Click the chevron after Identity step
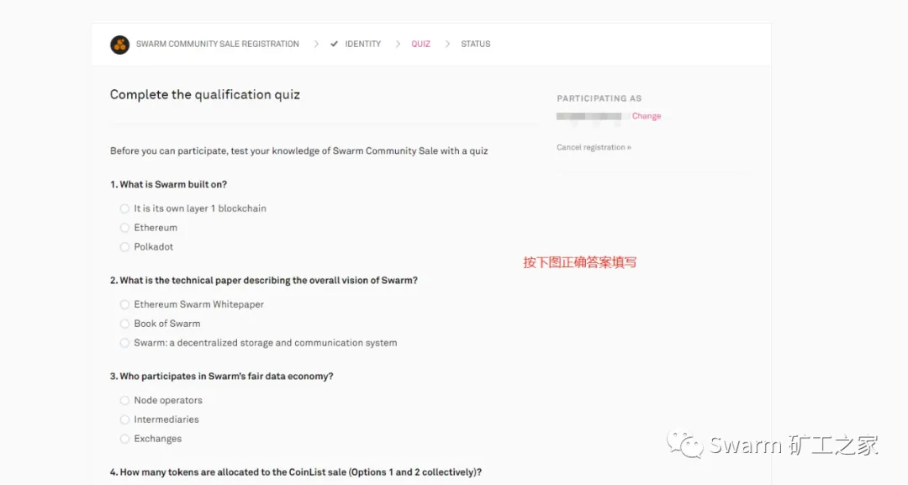This screenshot has width=908, height=485. pos(398,45)
